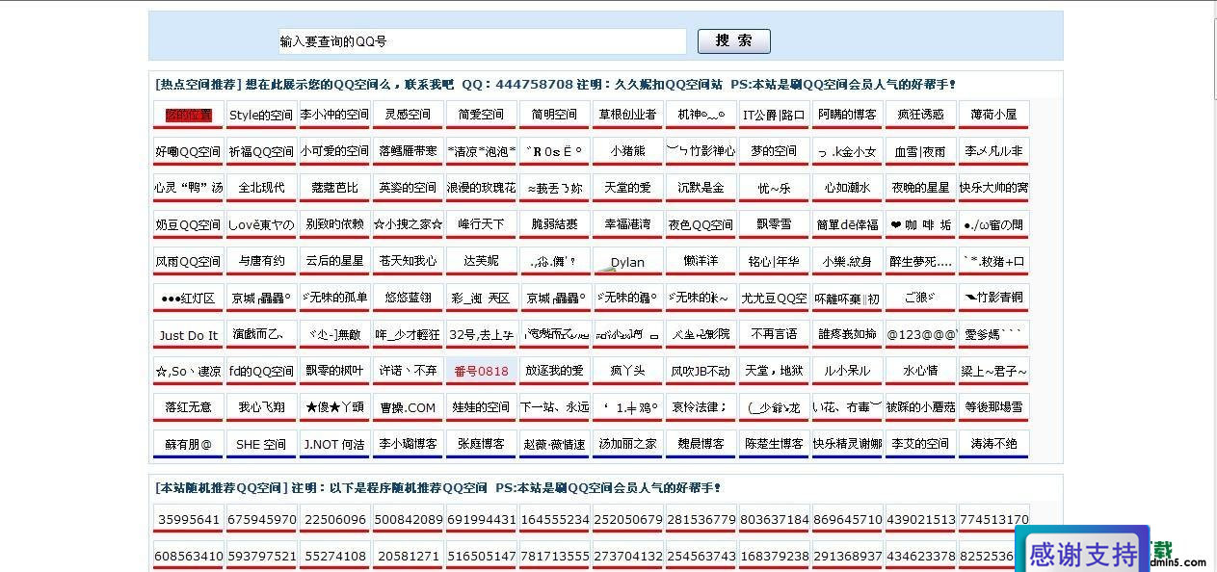
Task: Click the 搜索 search button
Action: click(733, 41)
